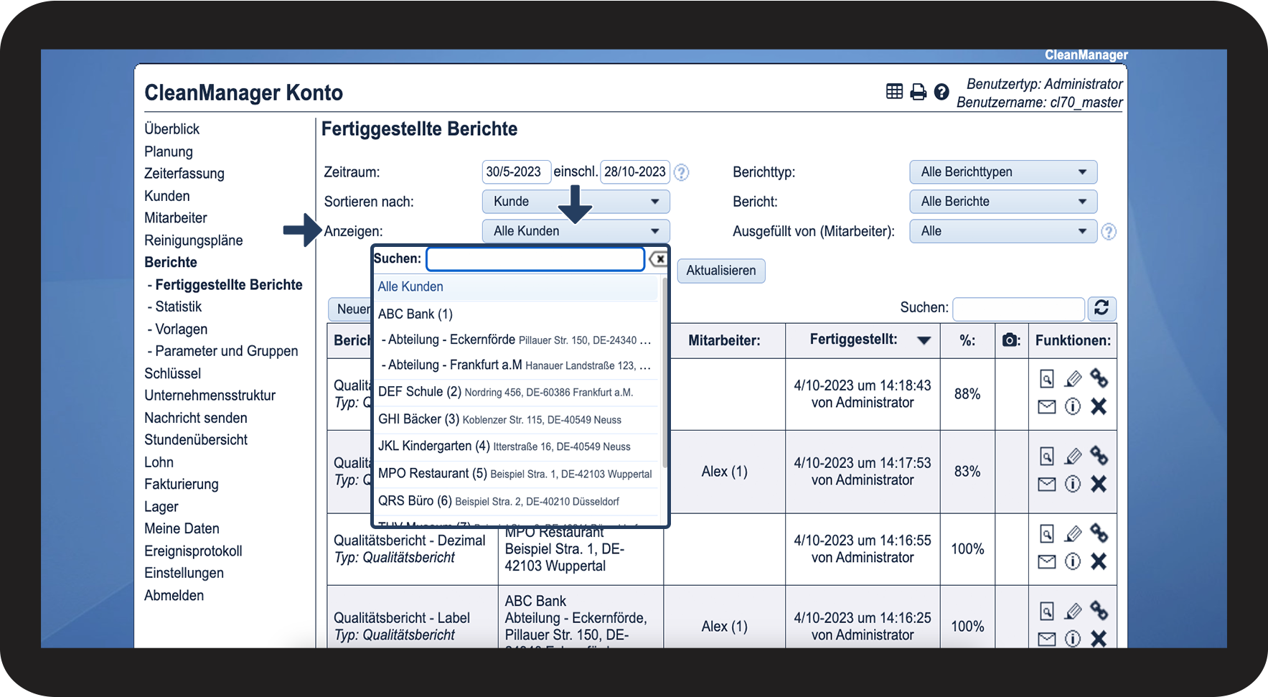Click the customer dropdown list scrollbar
The width and height of the screenshot is (1268, 697).
tap(665, 373)
